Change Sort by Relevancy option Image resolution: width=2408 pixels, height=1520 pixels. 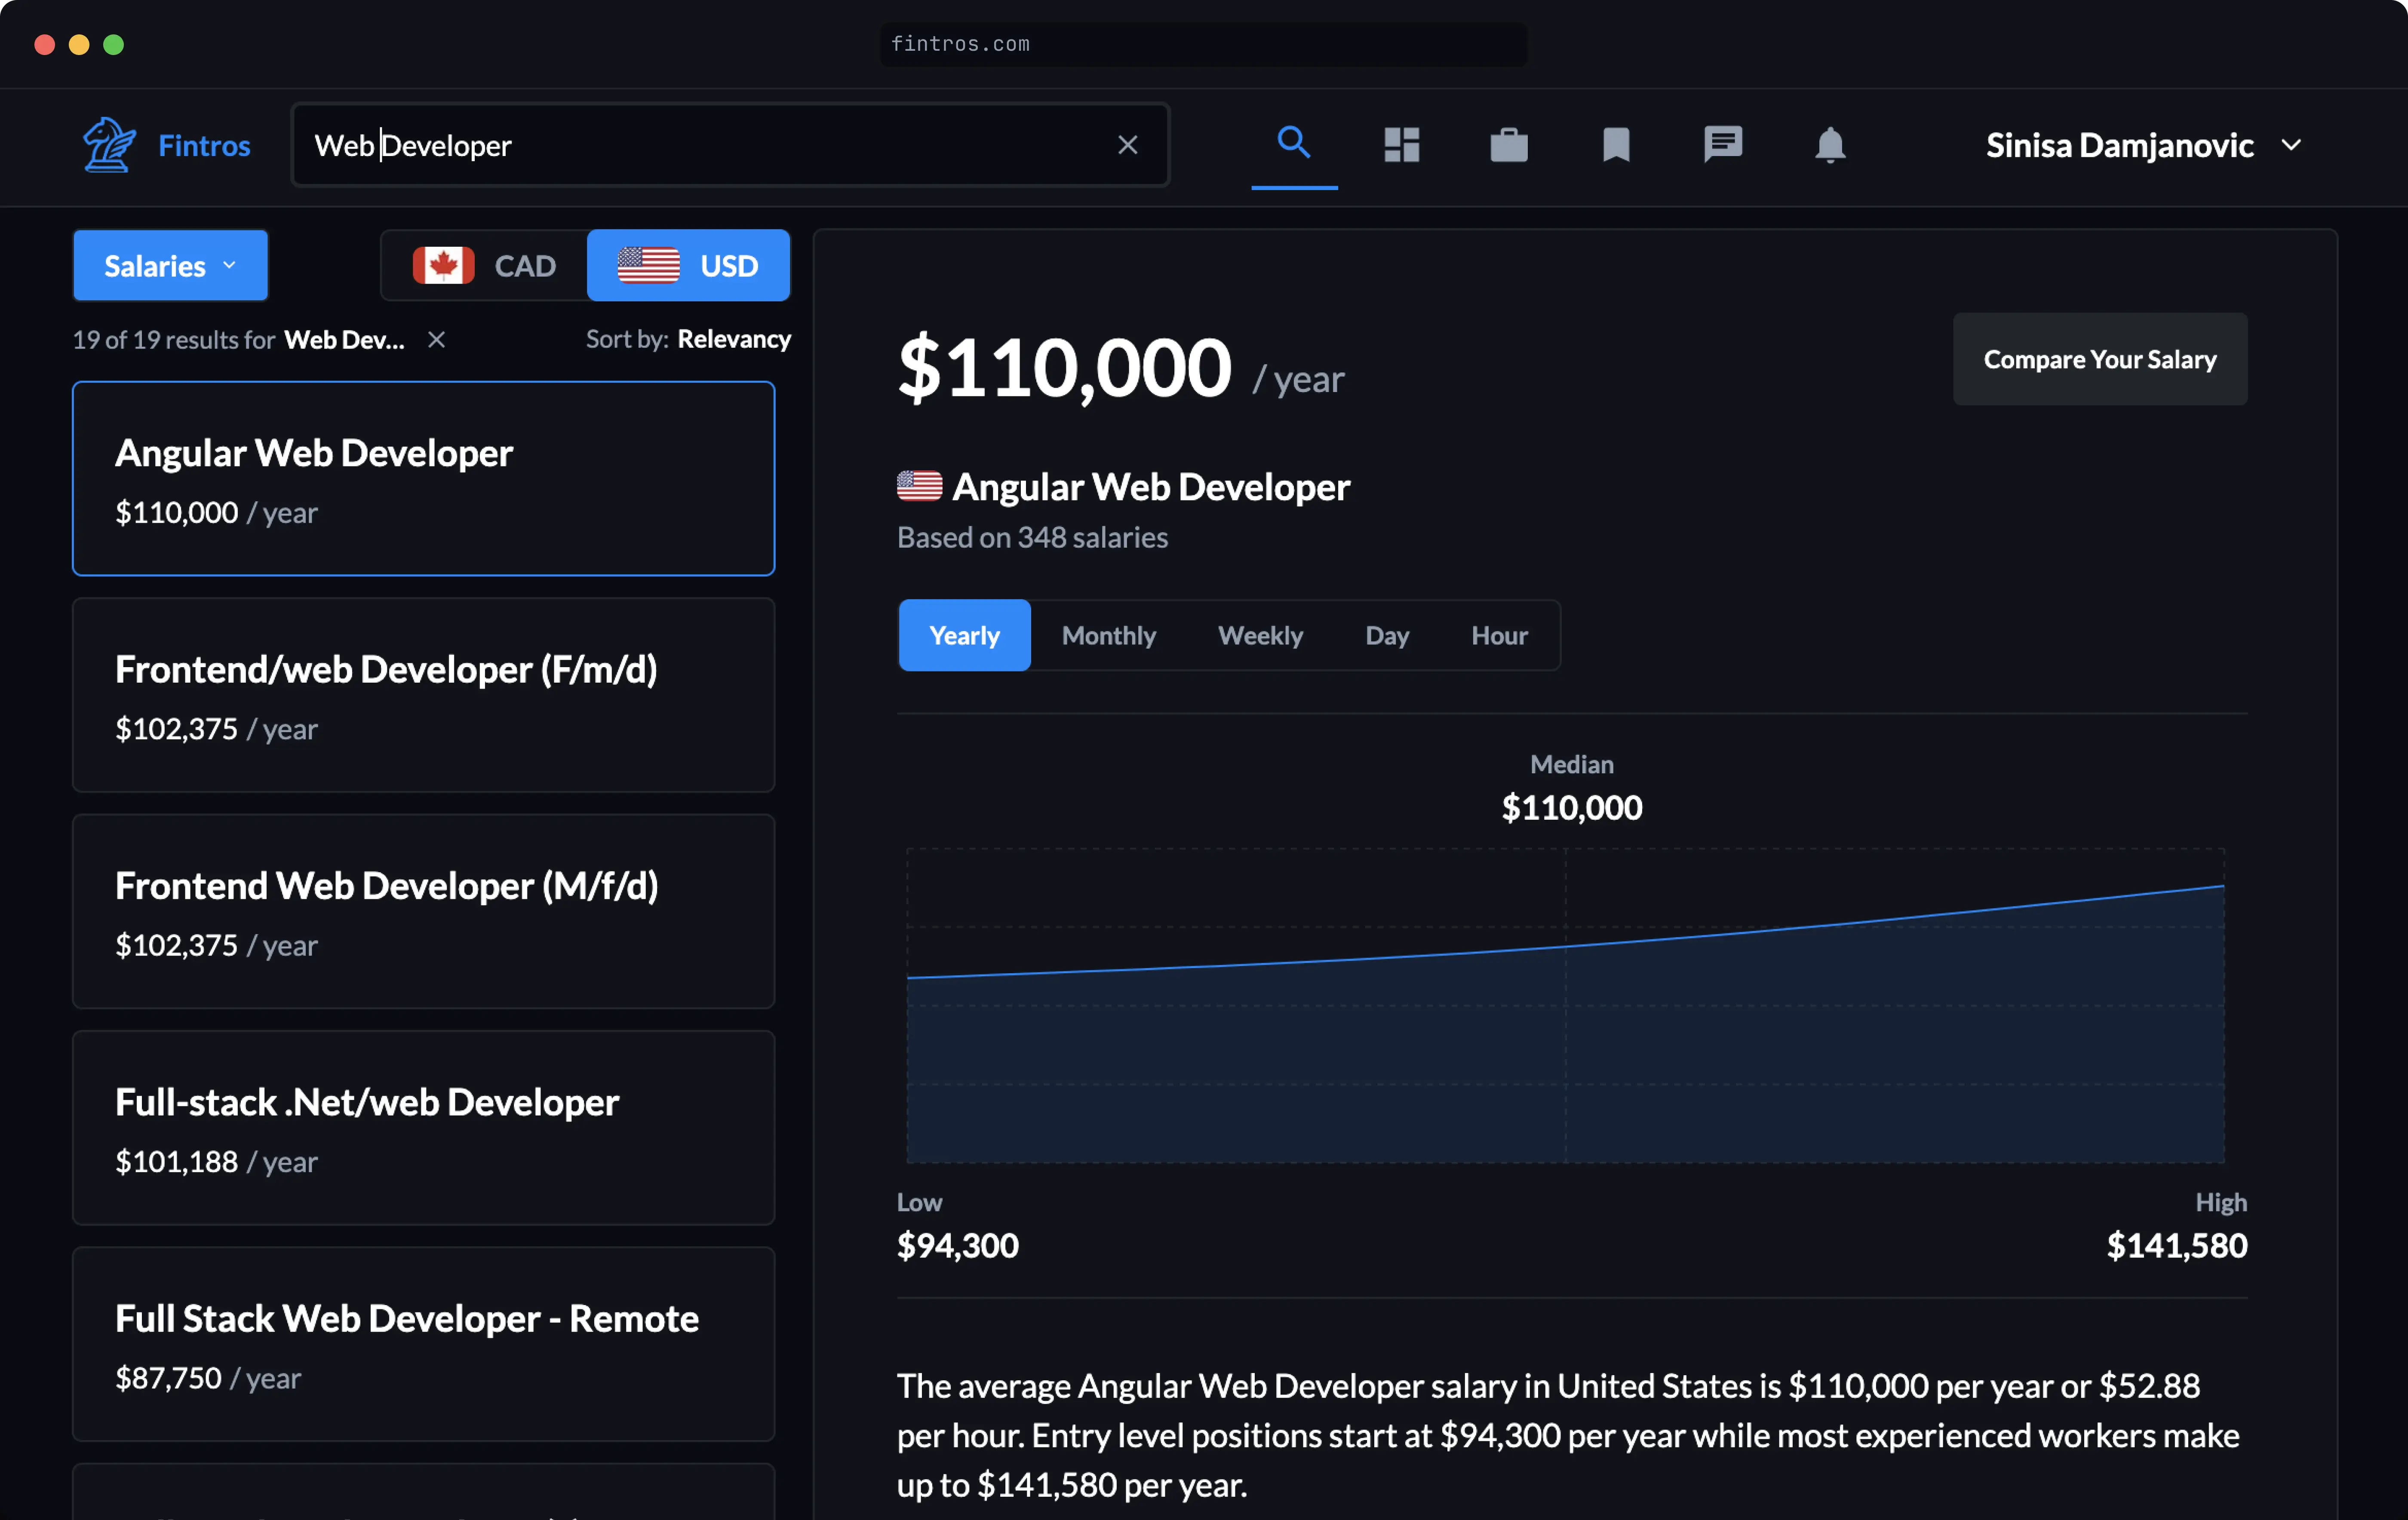point(733,340)
